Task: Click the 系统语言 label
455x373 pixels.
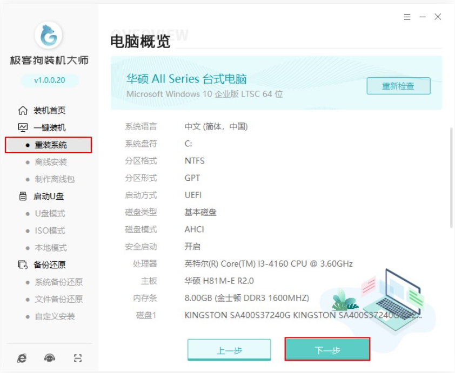Action: pos(141,127)
